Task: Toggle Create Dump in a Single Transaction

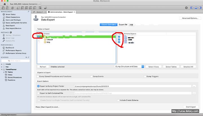Action: 39,100
